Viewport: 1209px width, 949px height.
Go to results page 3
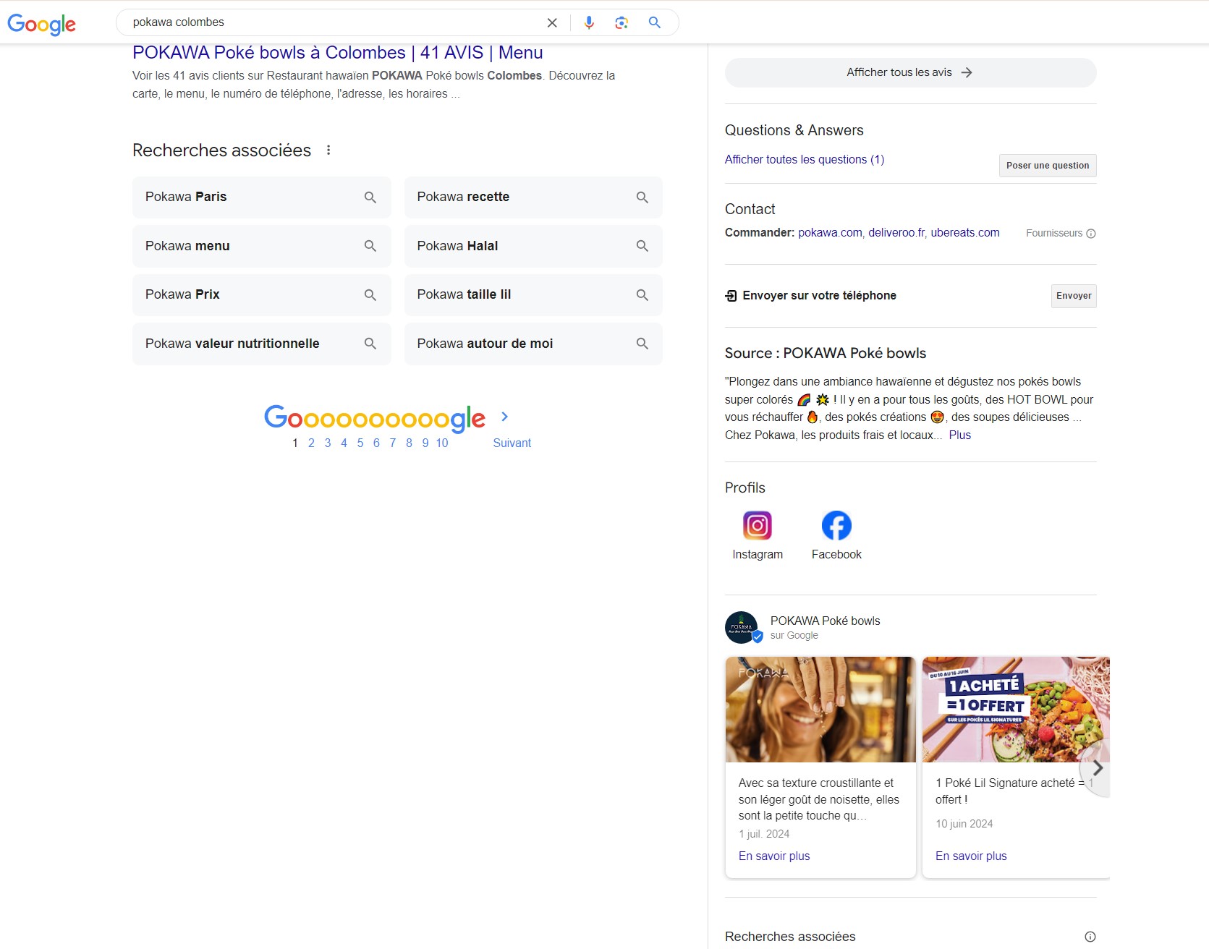pos(328,443)
